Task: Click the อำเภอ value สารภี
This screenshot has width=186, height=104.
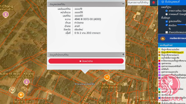Action: [x=77, y=26]
